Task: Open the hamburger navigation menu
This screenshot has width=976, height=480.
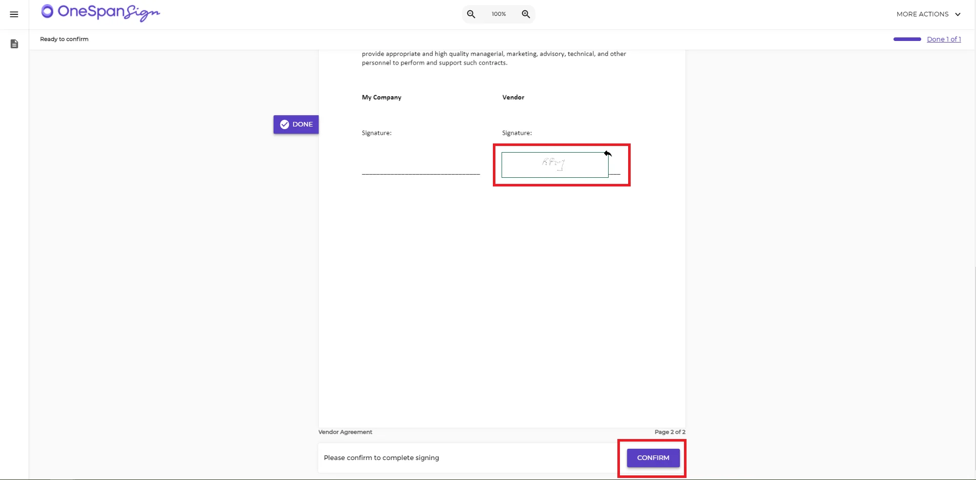Action: (14, 14)
